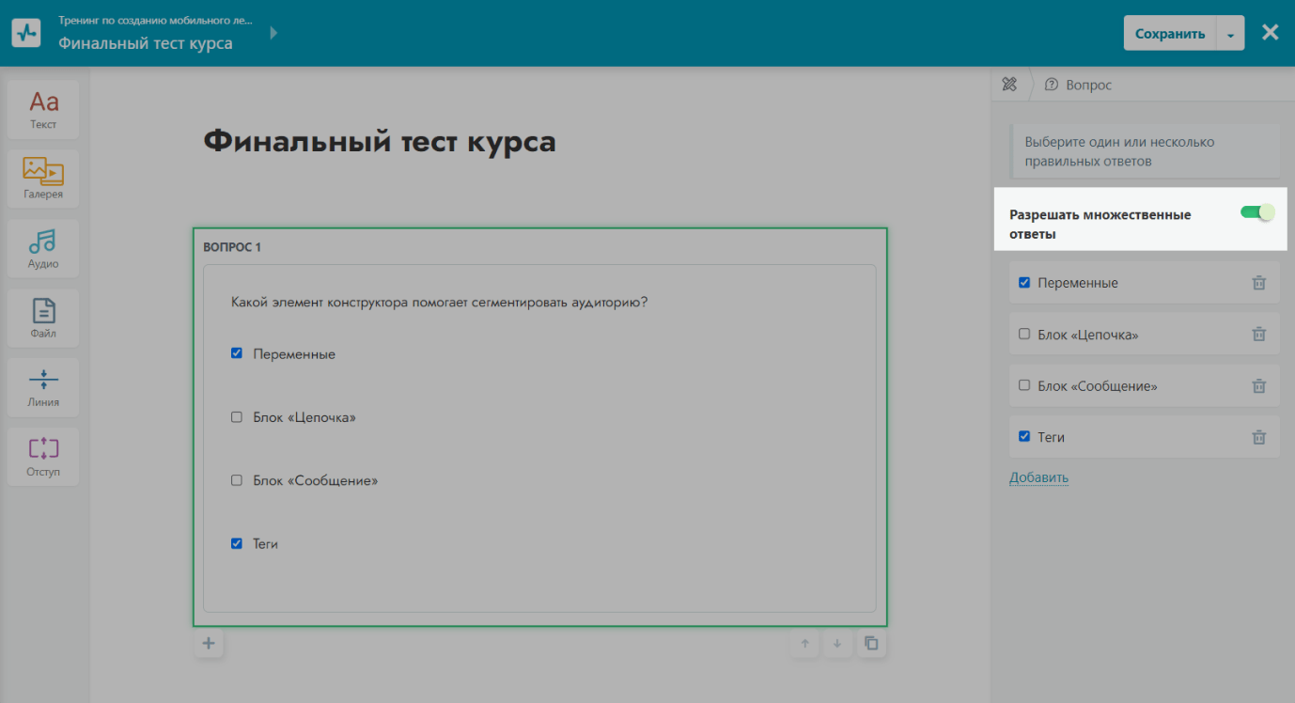Uncheck «Переменные» in the question preview
Screen dimensions: 1295x703
(237, 354)
